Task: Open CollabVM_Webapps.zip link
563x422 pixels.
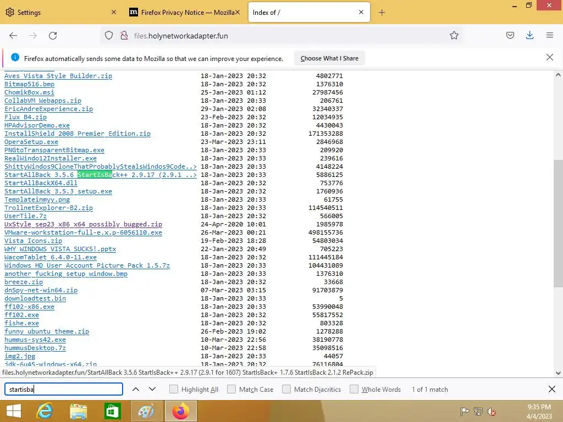Action: pos(43,101)
